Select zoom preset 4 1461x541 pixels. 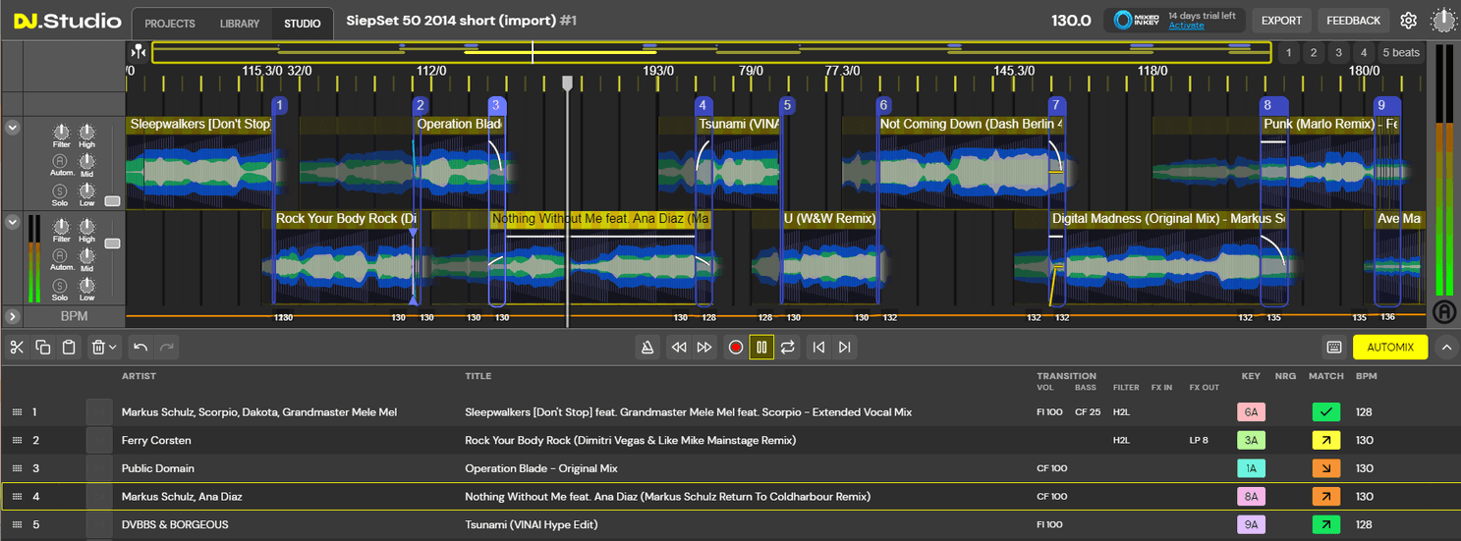tap(1364, 53)
